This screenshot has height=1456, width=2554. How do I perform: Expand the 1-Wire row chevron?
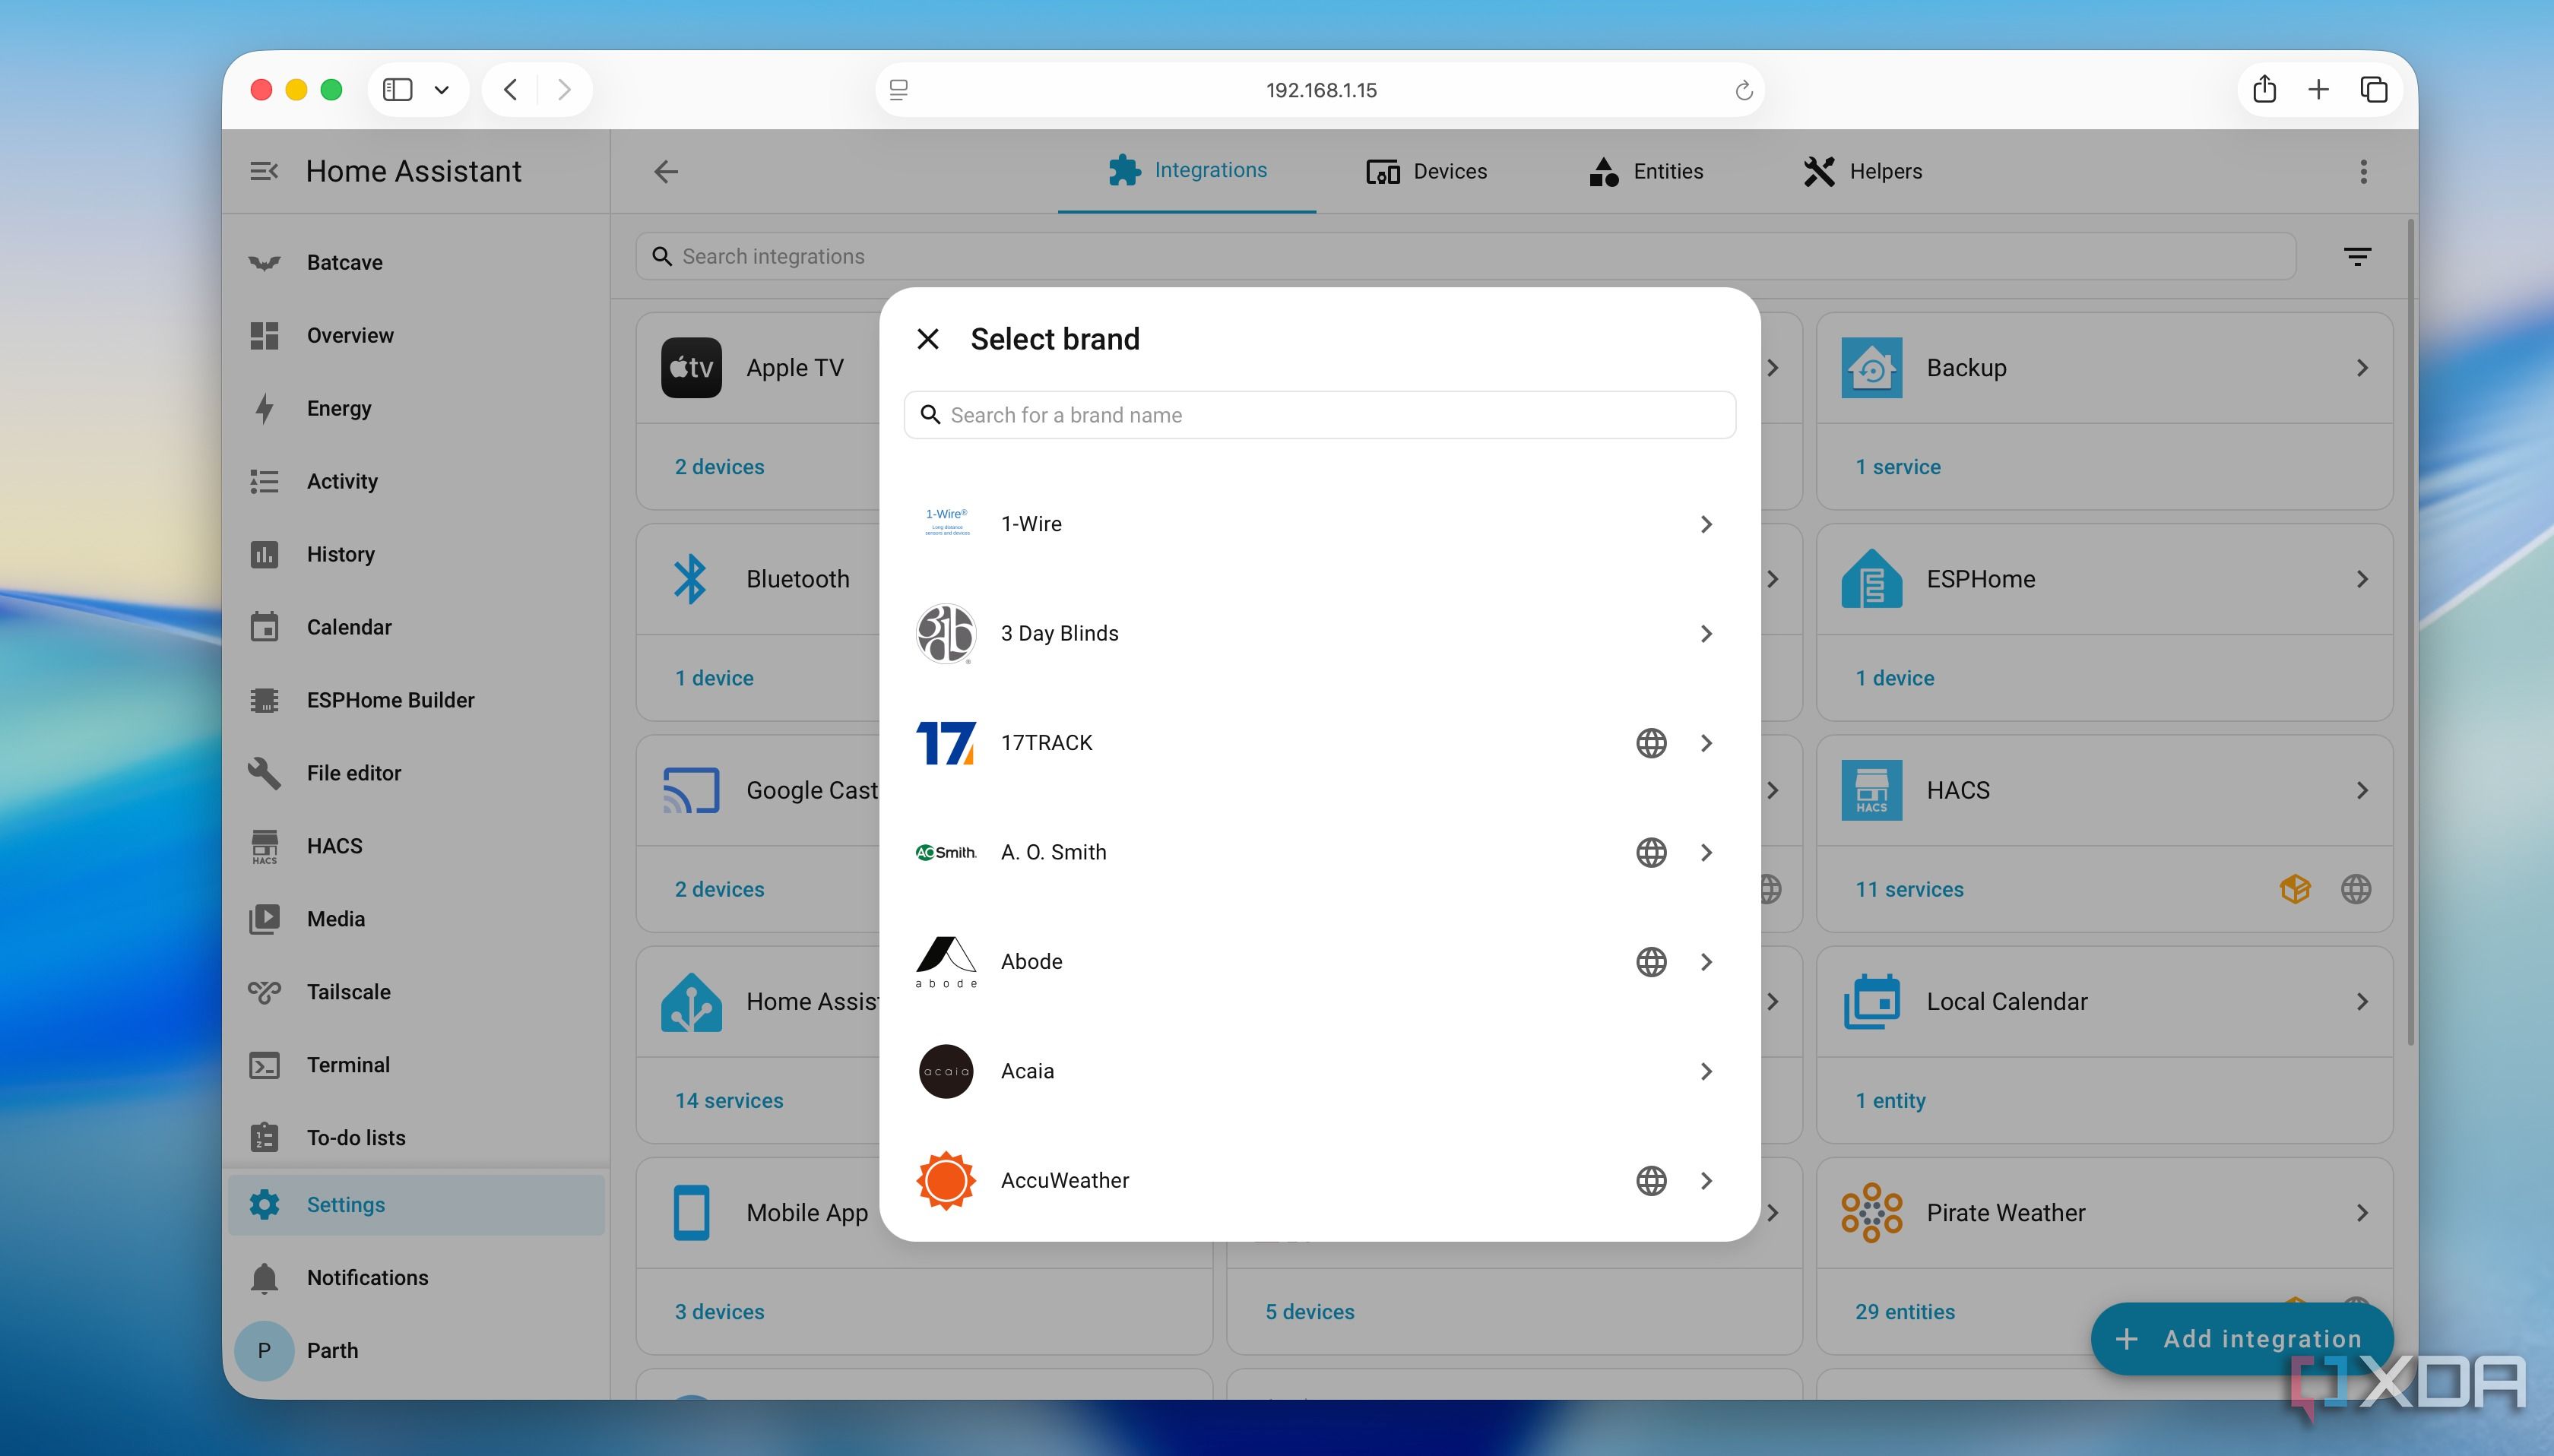1706,524
